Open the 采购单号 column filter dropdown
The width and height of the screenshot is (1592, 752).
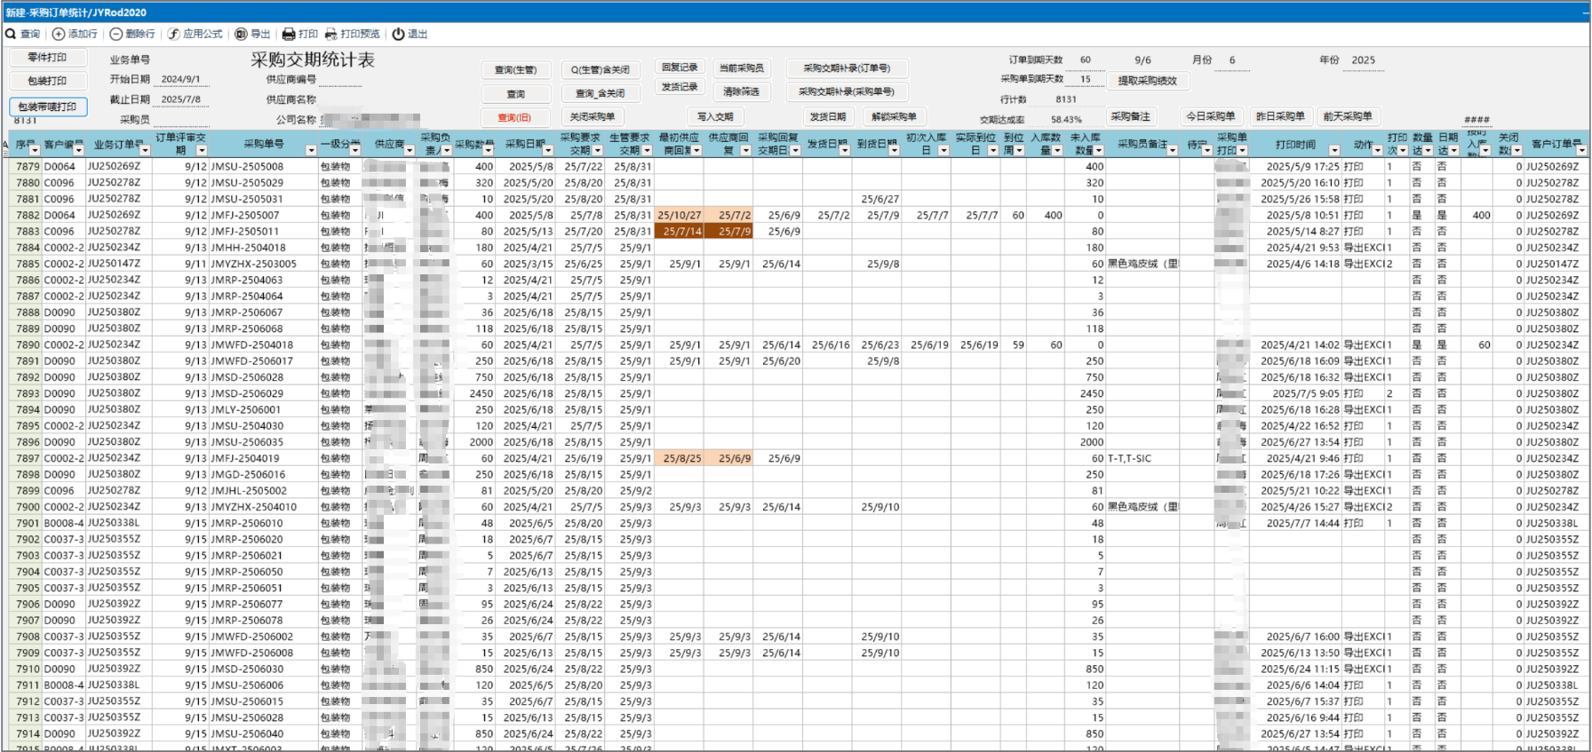click(311, 150)
